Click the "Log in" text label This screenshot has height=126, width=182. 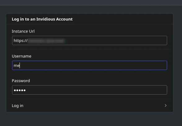[18, 105]
